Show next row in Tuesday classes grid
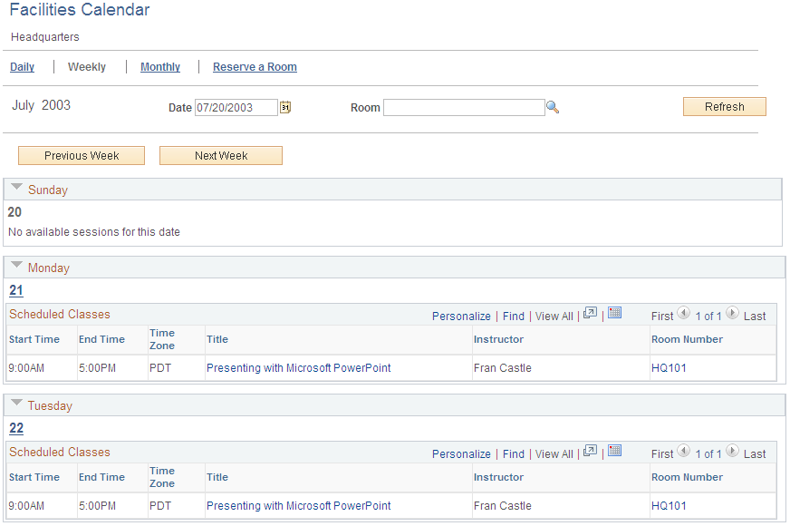The height and width of the screenshot is (526, 790). pyautogui.click(x=732, y=451)
